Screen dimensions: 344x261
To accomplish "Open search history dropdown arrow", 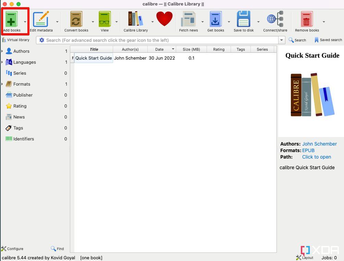I will coord(282,40).
